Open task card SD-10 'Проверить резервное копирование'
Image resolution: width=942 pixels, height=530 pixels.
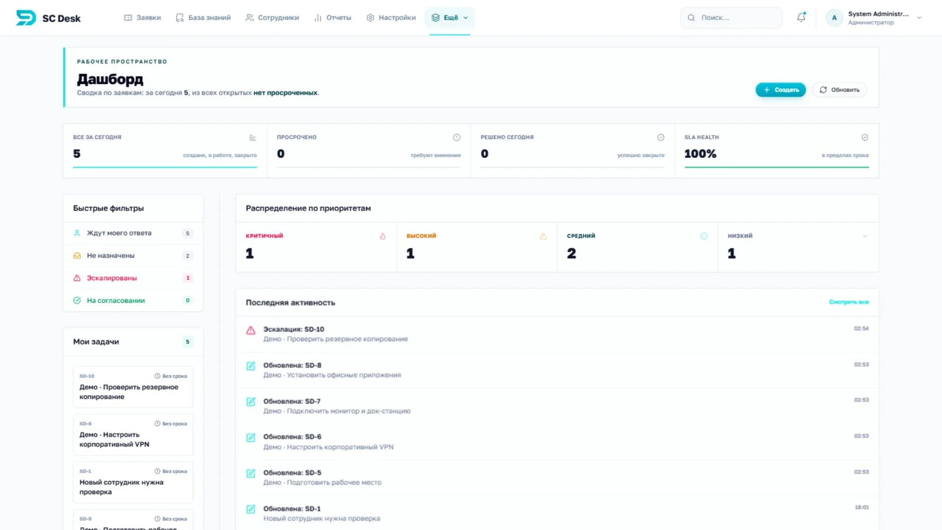pos(133,387)
